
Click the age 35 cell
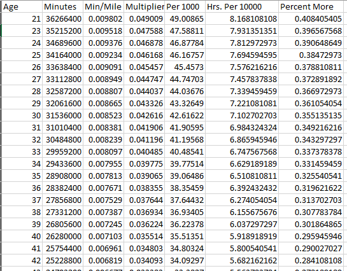click(22, 176)
